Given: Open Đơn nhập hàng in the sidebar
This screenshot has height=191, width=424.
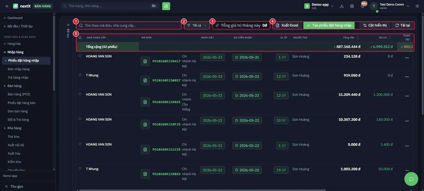Looking at the screenshot, I should pos(19,69).
